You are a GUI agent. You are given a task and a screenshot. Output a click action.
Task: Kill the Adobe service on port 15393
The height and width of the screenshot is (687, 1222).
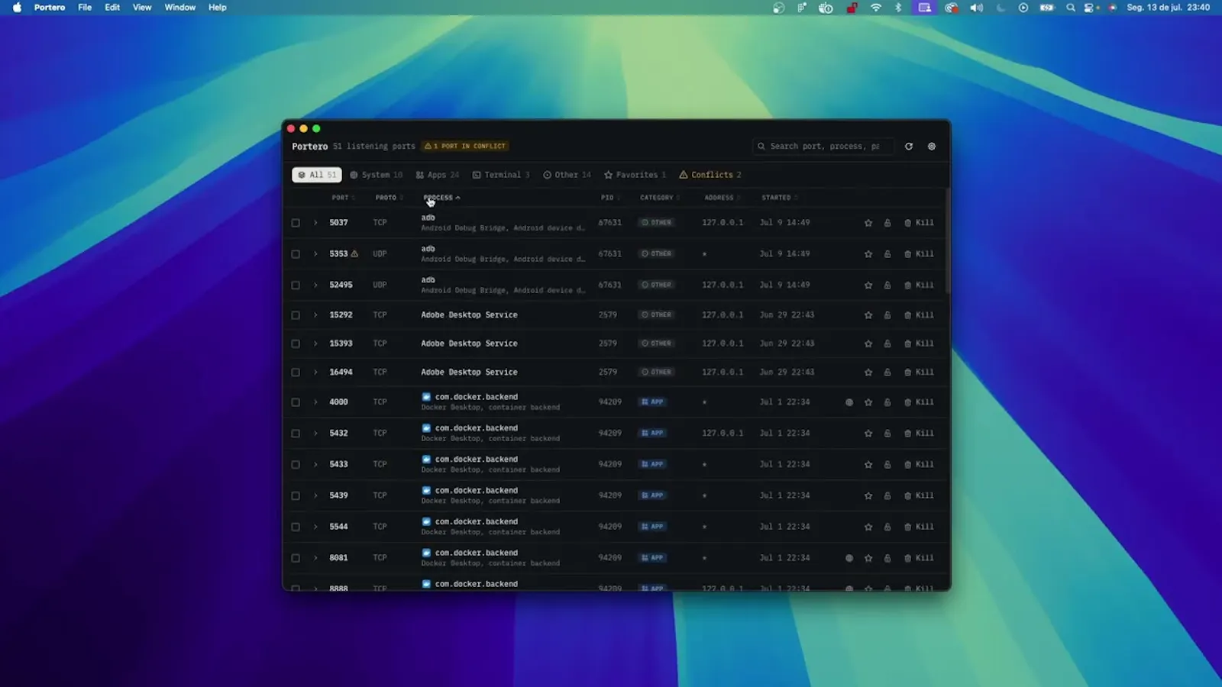[x=919, y=343]
